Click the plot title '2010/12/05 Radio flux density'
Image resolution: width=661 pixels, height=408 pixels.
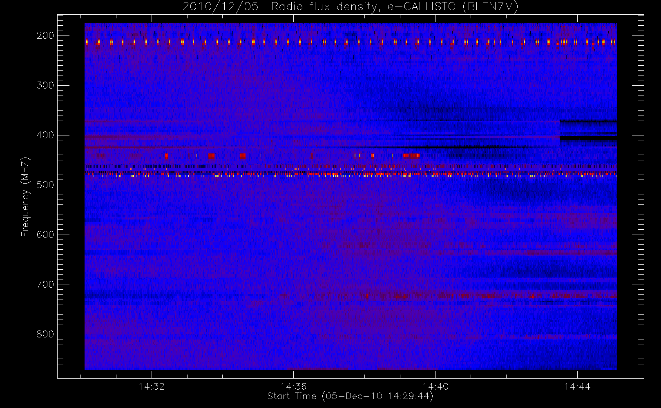point(351,7)
